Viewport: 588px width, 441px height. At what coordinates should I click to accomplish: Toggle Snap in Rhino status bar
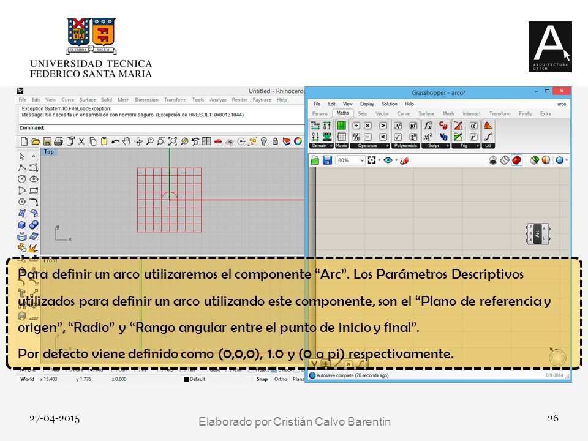coord(262,379)
